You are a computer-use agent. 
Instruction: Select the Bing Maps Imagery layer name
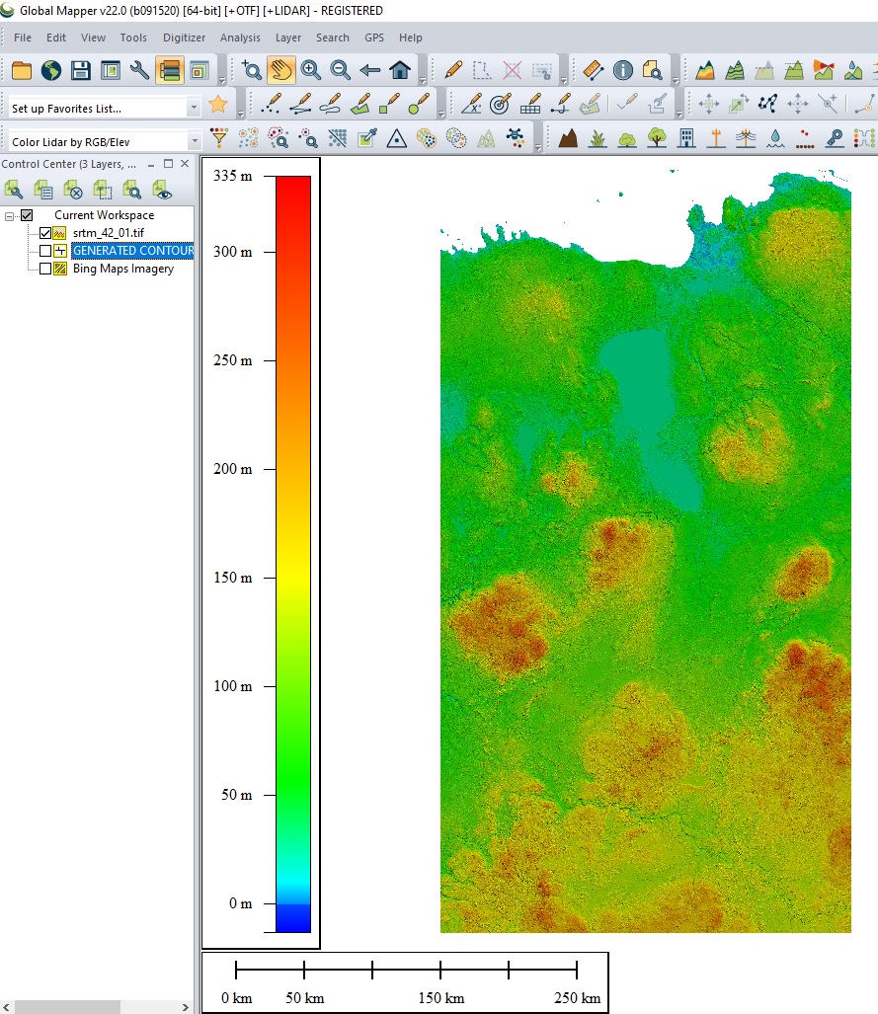[122, 269]
